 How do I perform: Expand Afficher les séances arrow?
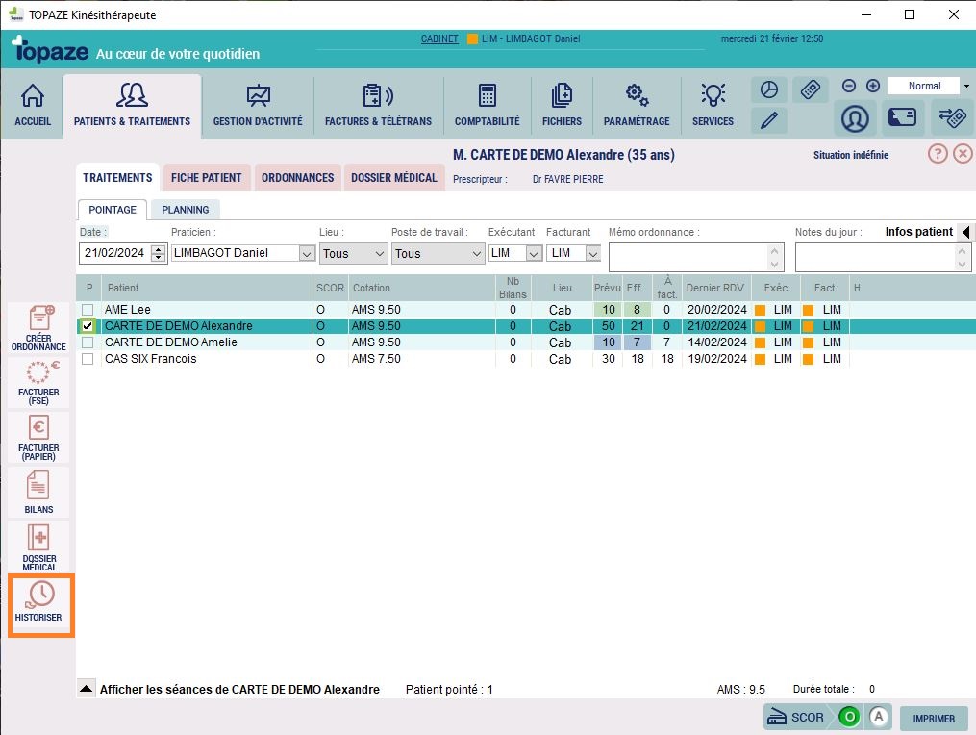point(87,688)
